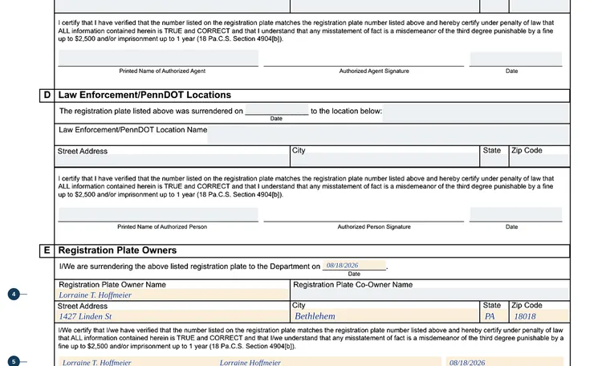Click the 'to the location below' field
Screen dimensions: 610x366
coord(475,112)
